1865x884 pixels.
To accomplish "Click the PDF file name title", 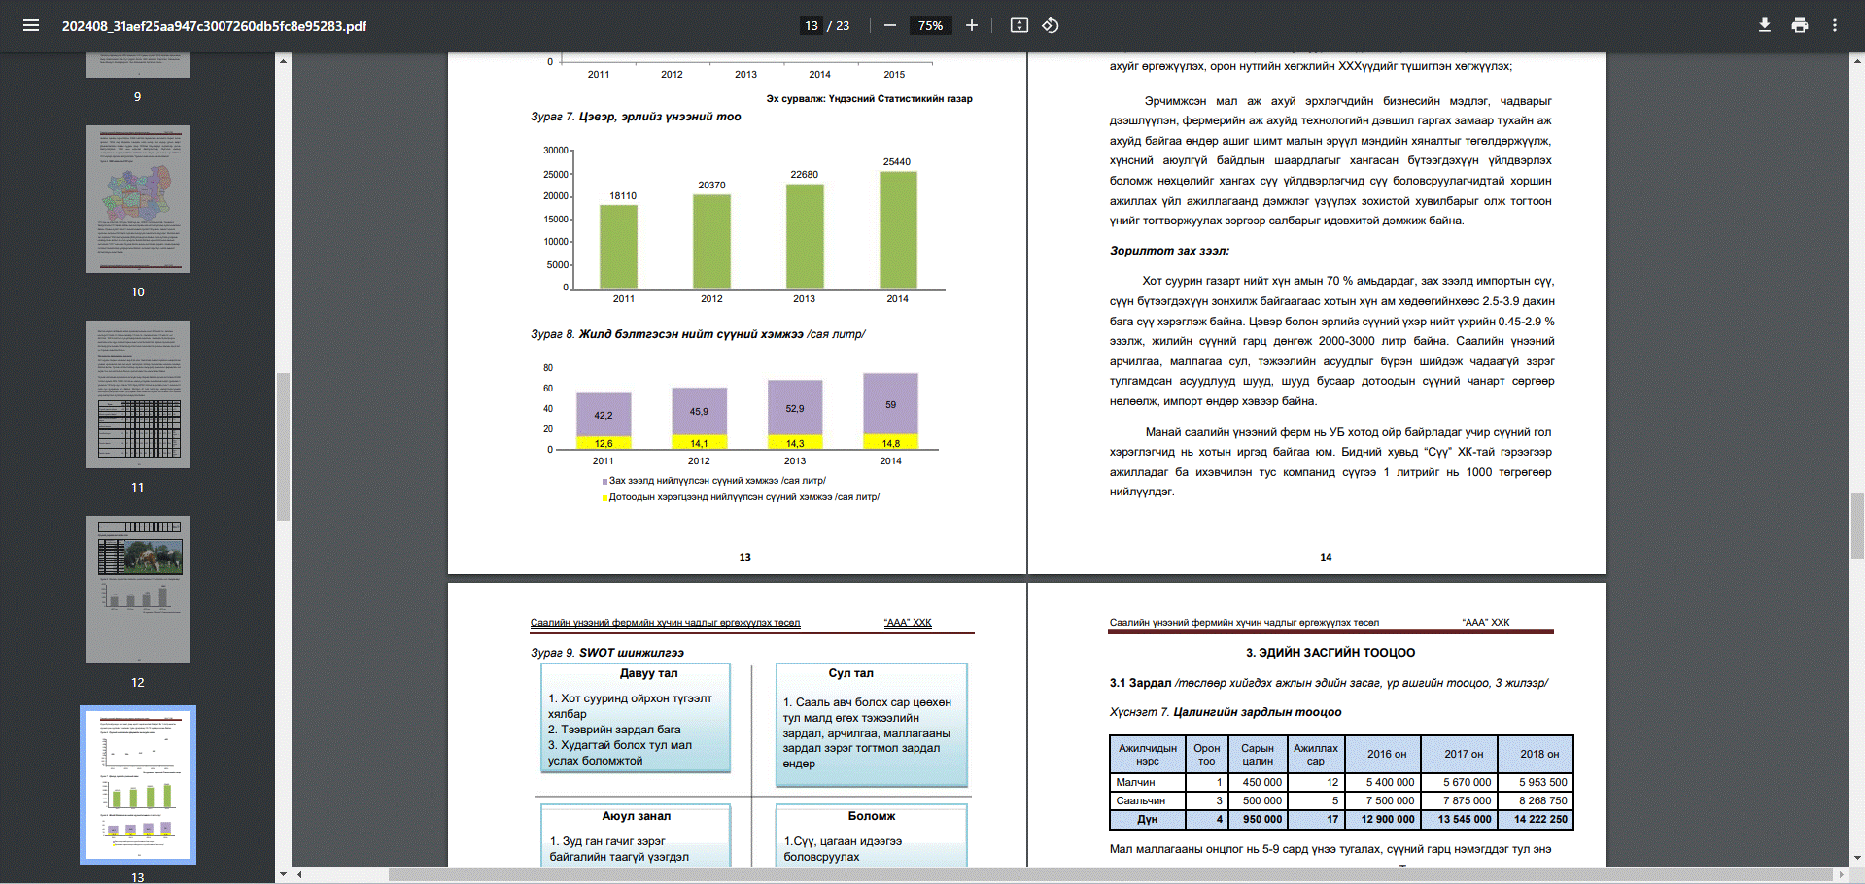I will pyautogui.click(x=214, y=26).
